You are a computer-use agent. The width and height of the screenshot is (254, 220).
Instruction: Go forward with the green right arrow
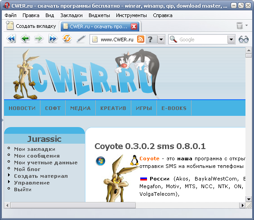[39, 39]
